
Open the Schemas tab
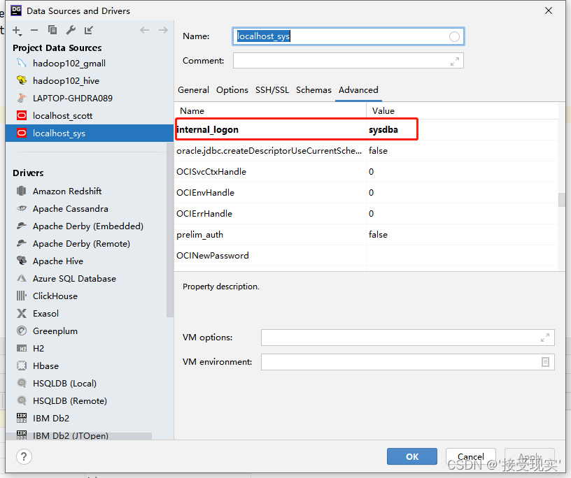[x=313, y=90]
